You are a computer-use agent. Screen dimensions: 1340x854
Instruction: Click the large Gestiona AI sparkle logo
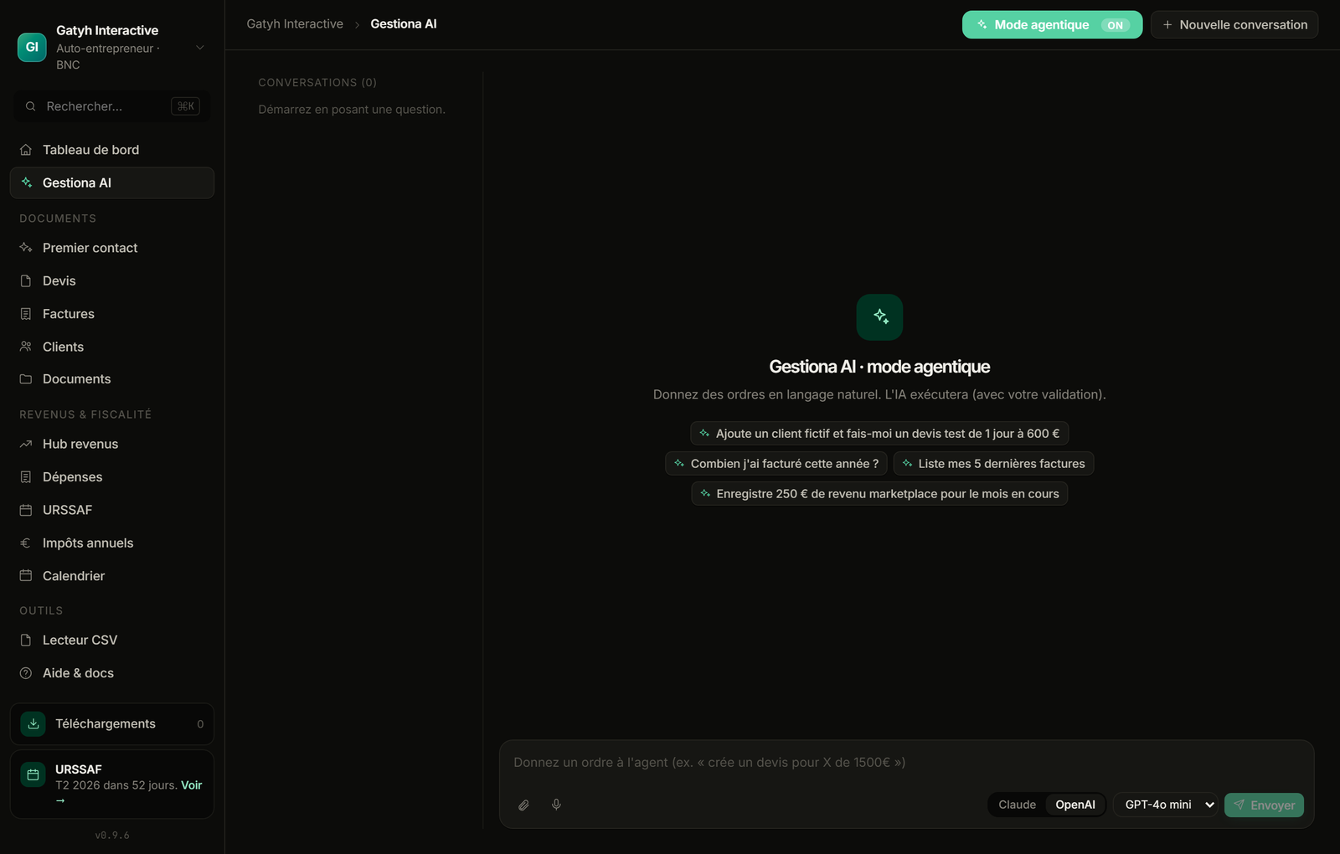(879, 317)
